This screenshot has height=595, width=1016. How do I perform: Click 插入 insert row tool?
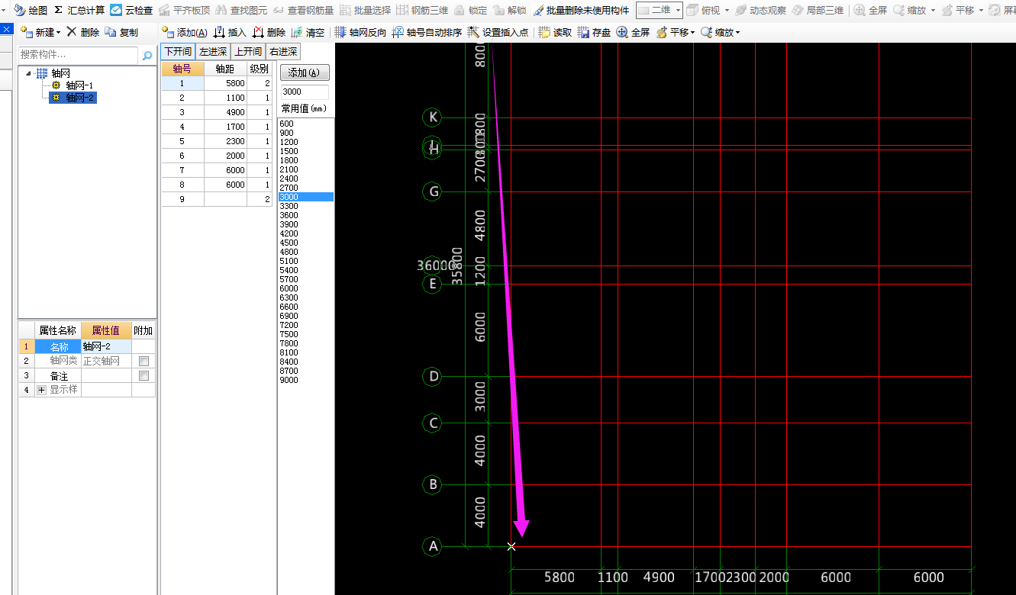pos(230,33)
